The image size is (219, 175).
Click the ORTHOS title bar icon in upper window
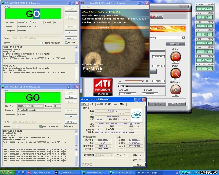3,3
